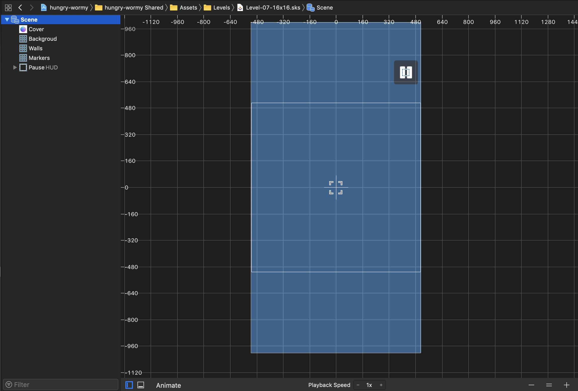Click the camera crosshair at scene origin

[336, 187]
